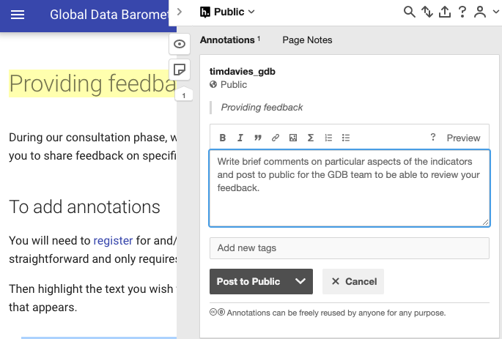
Task: Switch to the Annotations tab
Action: [230, 40]
